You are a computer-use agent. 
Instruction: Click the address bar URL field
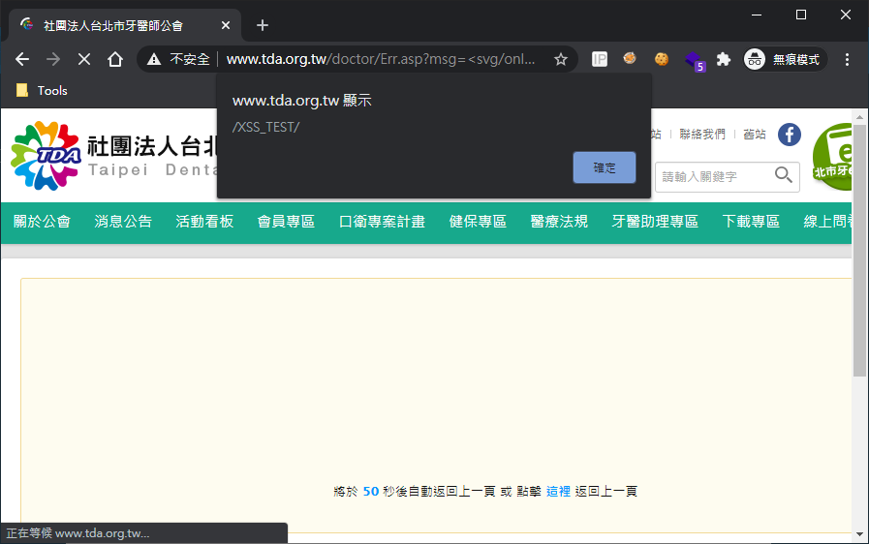pyautogui.click(x=381, y=59)
